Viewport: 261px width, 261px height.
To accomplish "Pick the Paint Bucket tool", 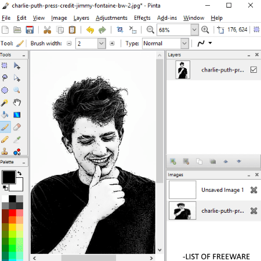I will pyautogui.click(x=5, y=115).
